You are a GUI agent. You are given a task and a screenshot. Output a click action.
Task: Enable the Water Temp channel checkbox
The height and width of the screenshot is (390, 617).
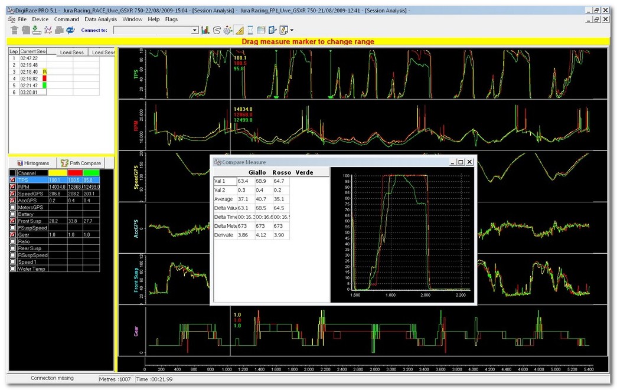pyautogui.click(x=13, y=268)
